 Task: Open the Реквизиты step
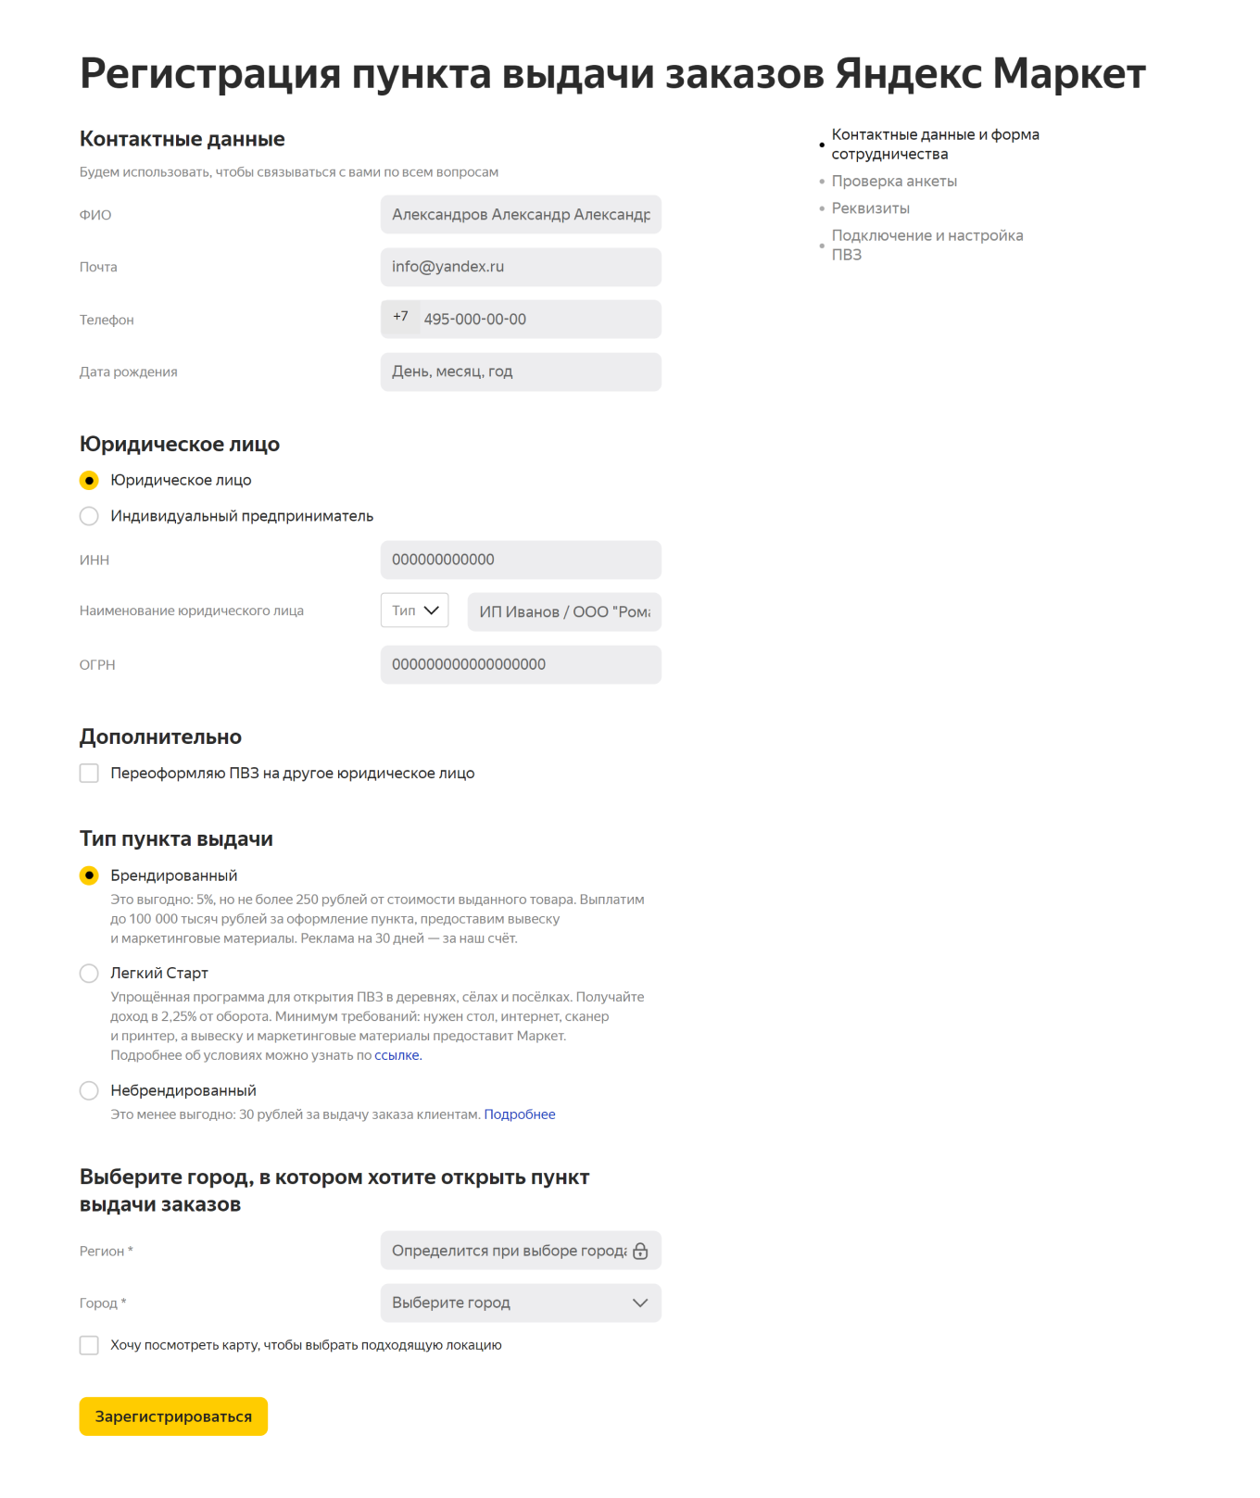pos(870,208)
